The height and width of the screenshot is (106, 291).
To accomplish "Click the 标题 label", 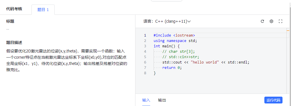I will 10,21.
